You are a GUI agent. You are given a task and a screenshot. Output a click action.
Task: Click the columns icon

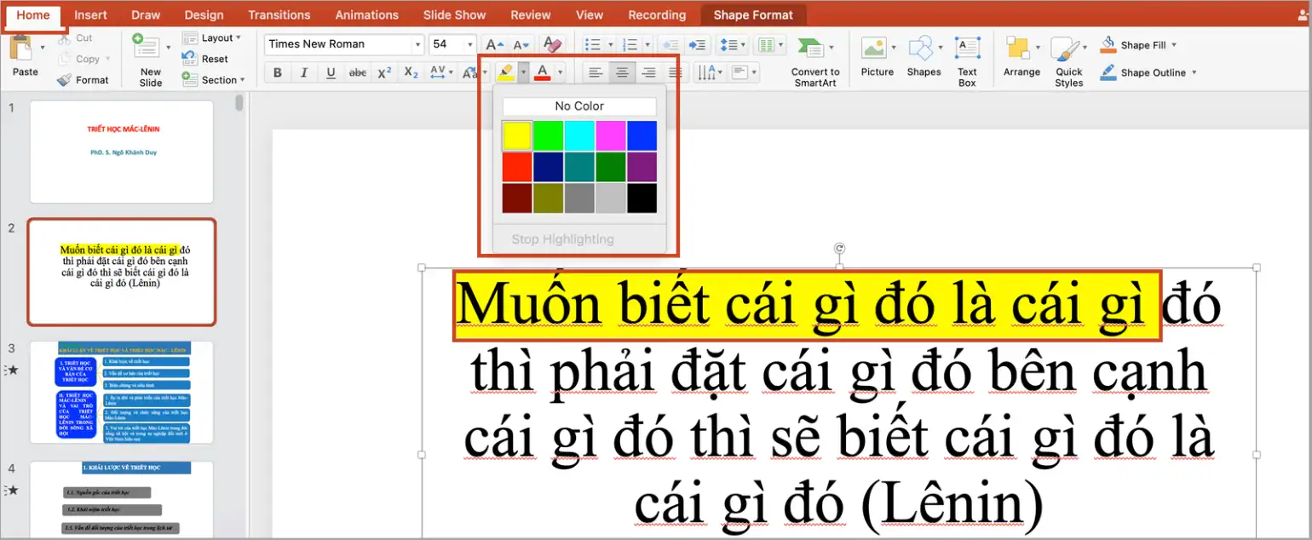766,44
